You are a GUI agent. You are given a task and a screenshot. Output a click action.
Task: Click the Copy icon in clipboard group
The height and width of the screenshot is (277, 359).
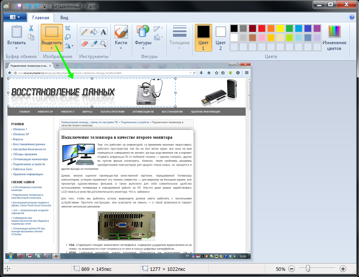click(x=31, y=37)
